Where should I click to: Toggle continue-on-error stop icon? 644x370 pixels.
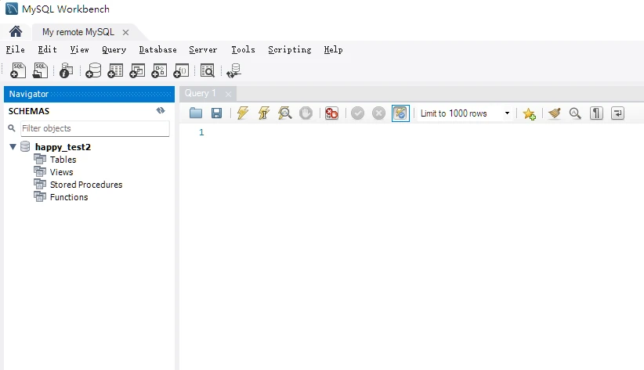[331, 113]
